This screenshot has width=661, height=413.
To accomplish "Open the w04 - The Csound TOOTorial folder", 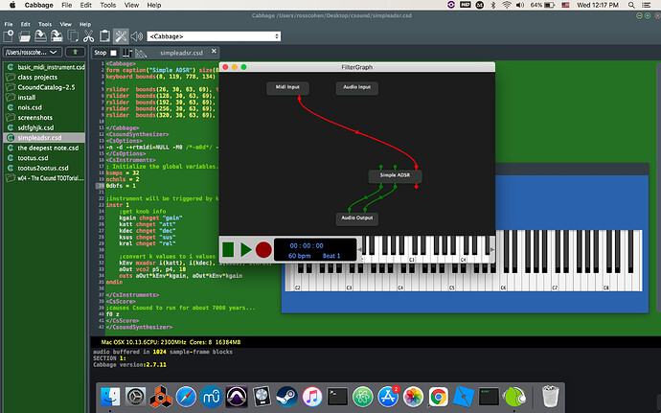I will (44, 178).
